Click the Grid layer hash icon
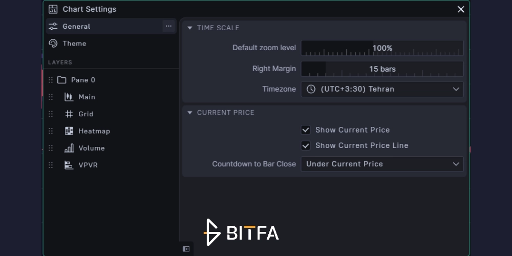Image resolution: width=512 pixels, height=256 pixels. click(69, 114)
